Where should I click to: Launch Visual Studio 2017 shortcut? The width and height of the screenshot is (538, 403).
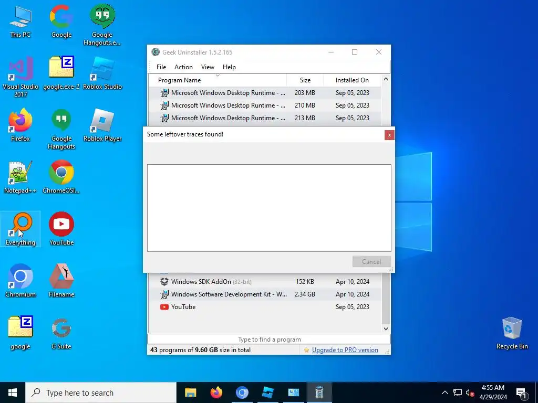tap(20, 77)
